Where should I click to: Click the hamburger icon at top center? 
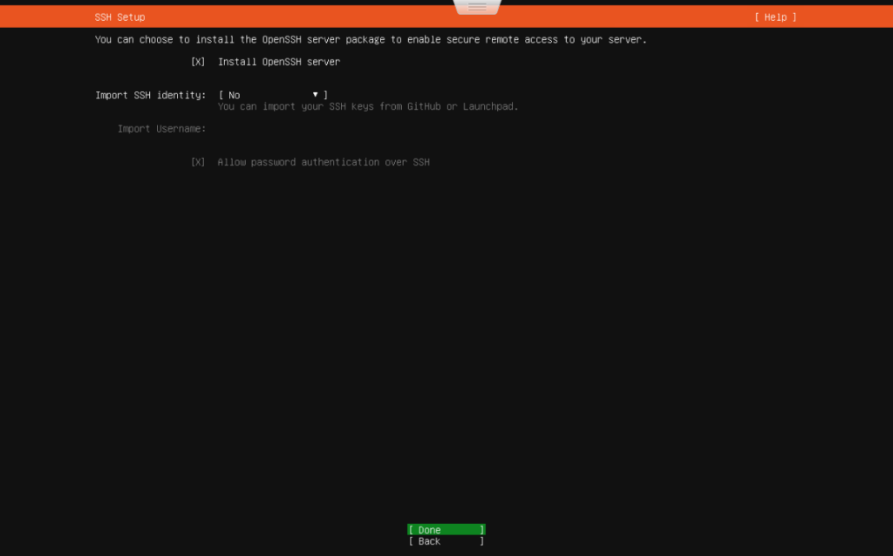(x=476, y=7)
